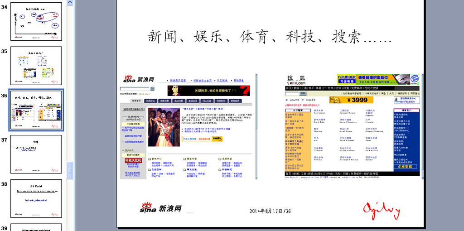Select the highlighted slide 36 thumbnail
The height and width of the screenshot is (231, 464).
36,110
